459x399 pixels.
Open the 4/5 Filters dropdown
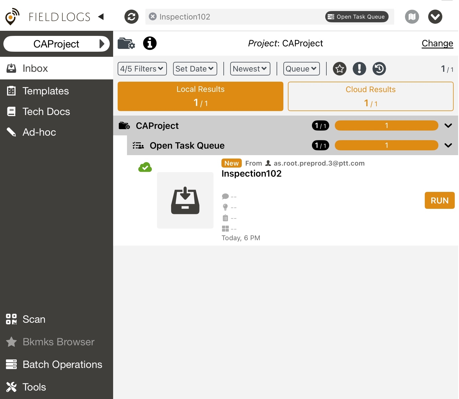point(142,69)
